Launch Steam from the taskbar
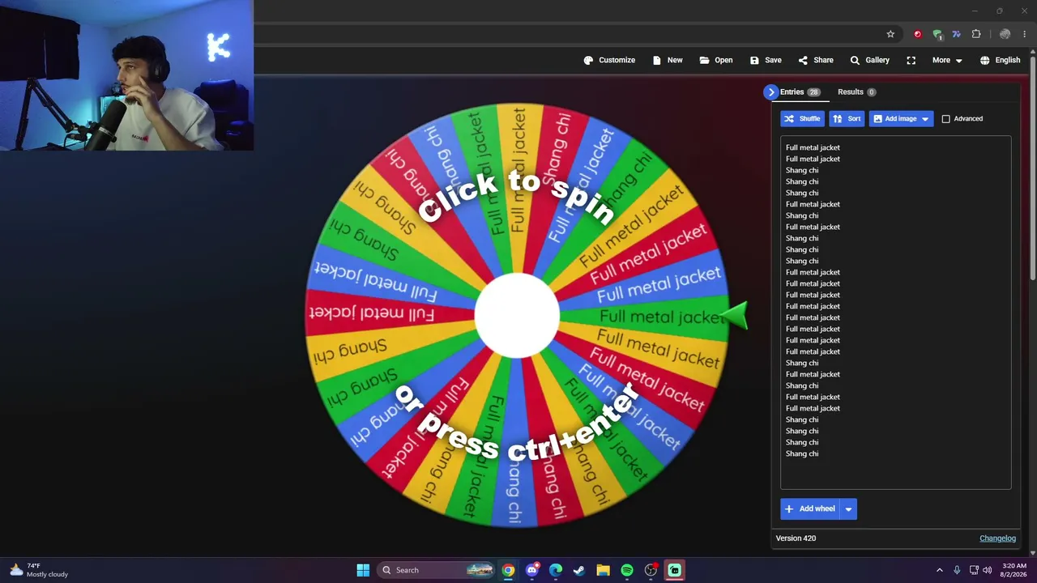The image size is (1037, 583). (579, 570)
